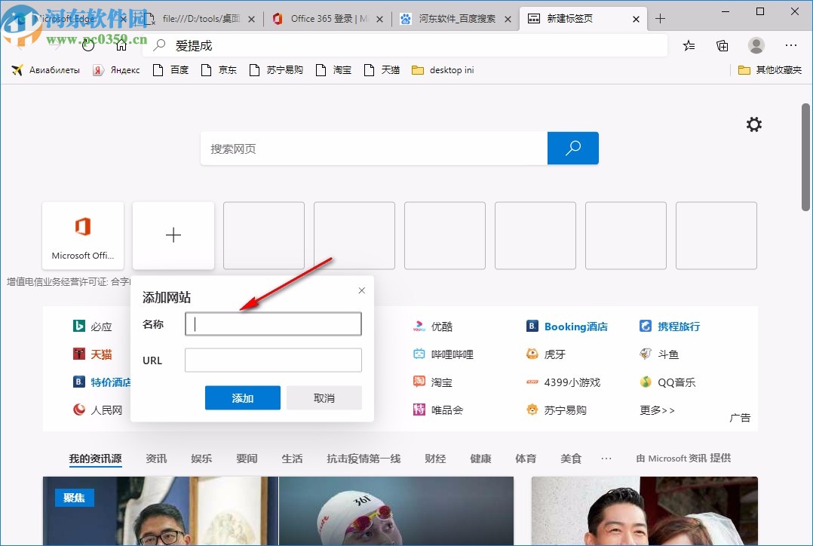Click the 添加 button in the dialog

pyautogui.click(x=242, y=397)
